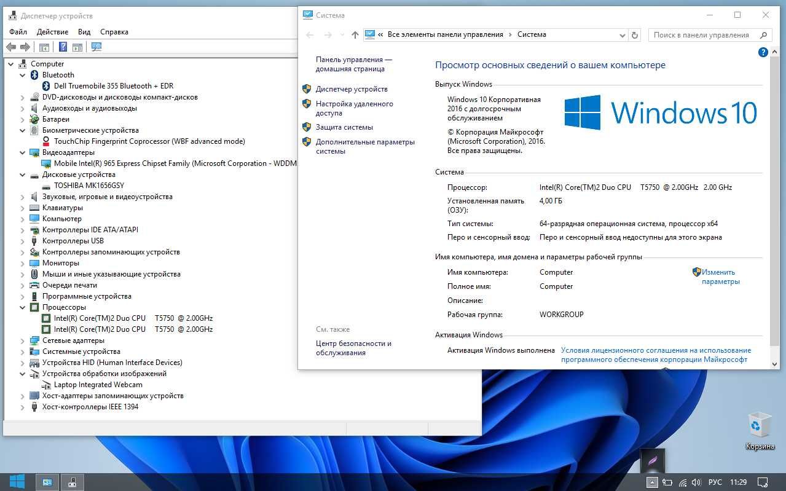The image size is (786, 491).
Task: Click the shield icon beside Изменить параметры
Action: coord(697,272)
